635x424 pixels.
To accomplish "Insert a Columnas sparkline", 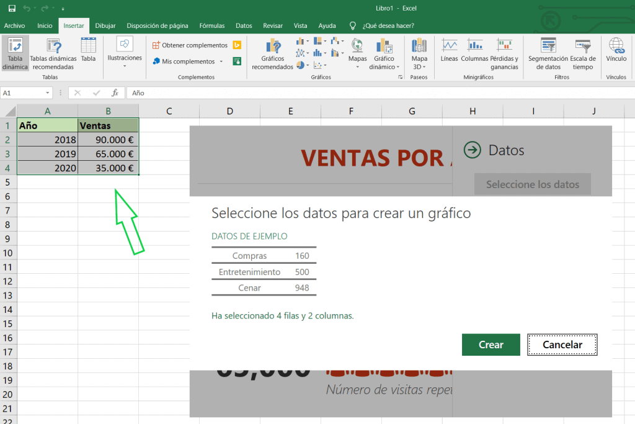I will coord(474,50).
